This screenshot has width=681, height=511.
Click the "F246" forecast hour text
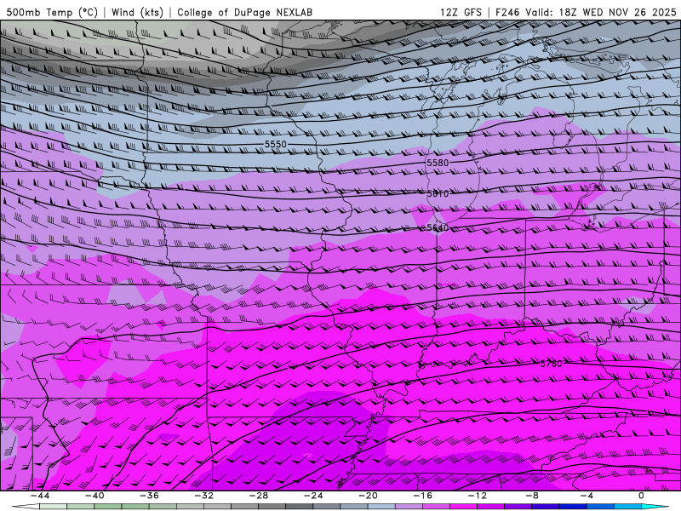point(507,12)
